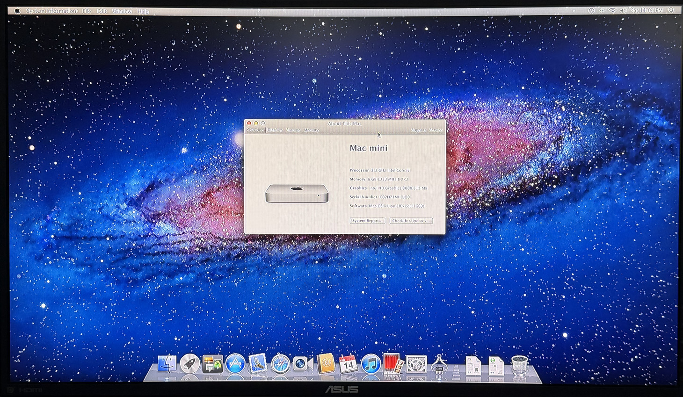
Task: Click the Bluetooth status icon
Action: (x=602, y=10)
